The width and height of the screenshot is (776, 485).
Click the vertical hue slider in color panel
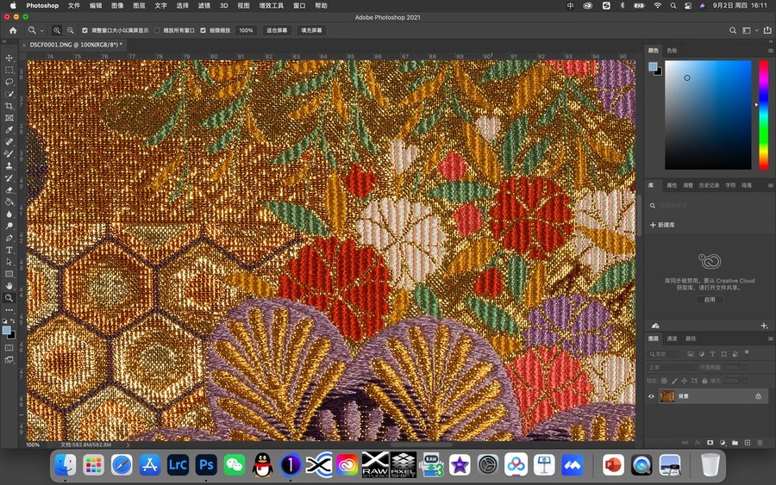763,115
